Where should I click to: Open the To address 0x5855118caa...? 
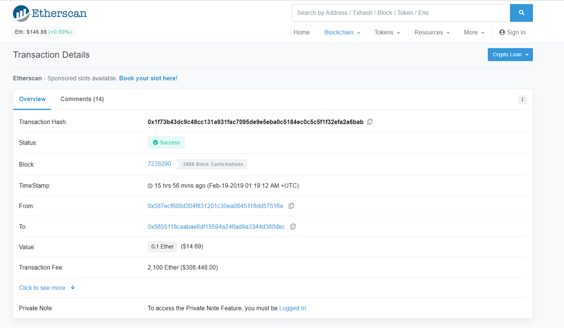[x=216, y=227]
